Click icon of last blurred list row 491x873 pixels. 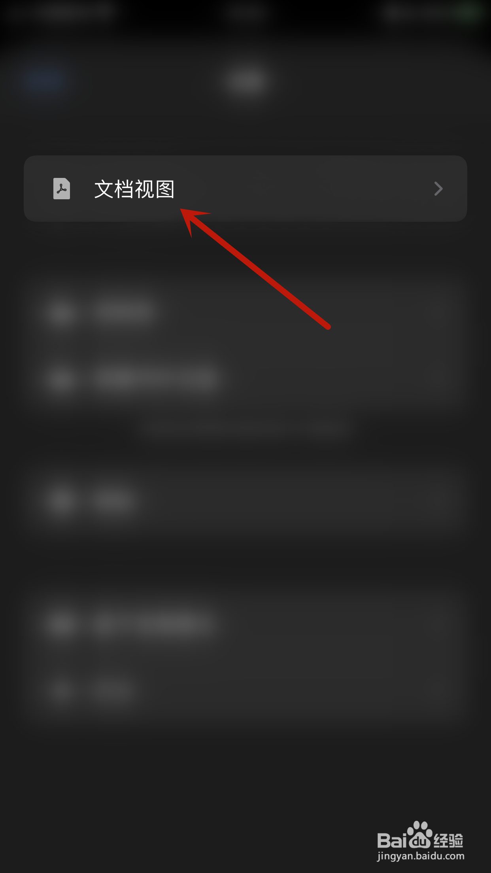click(61, 690)
